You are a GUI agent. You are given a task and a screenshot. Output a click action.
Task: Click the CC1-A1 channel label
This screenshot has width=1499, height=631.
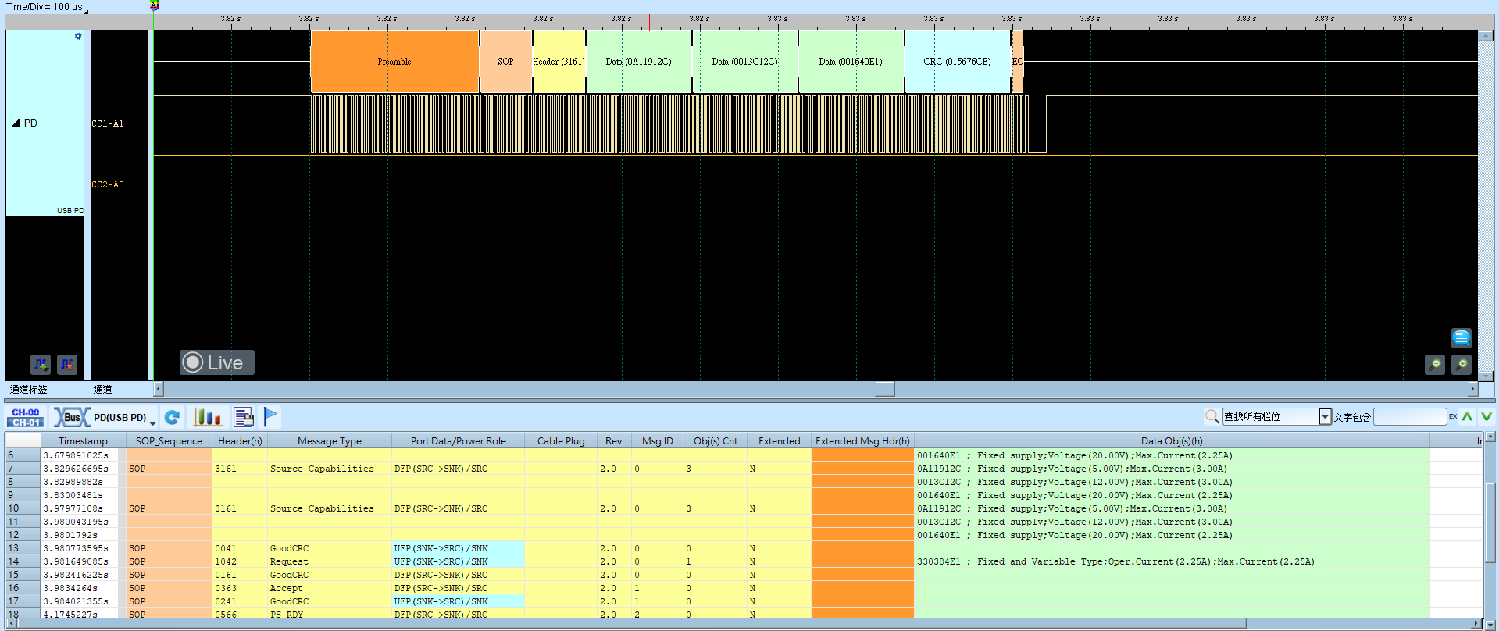(108, 123)
